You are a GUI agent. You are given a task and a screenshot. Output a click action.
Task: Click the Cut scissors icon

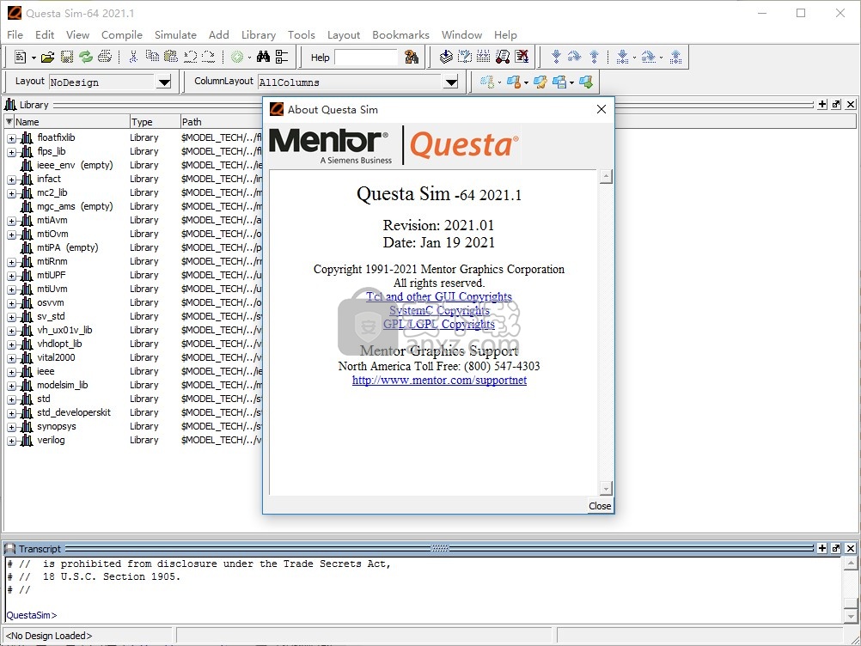click(x=133, y=57)
